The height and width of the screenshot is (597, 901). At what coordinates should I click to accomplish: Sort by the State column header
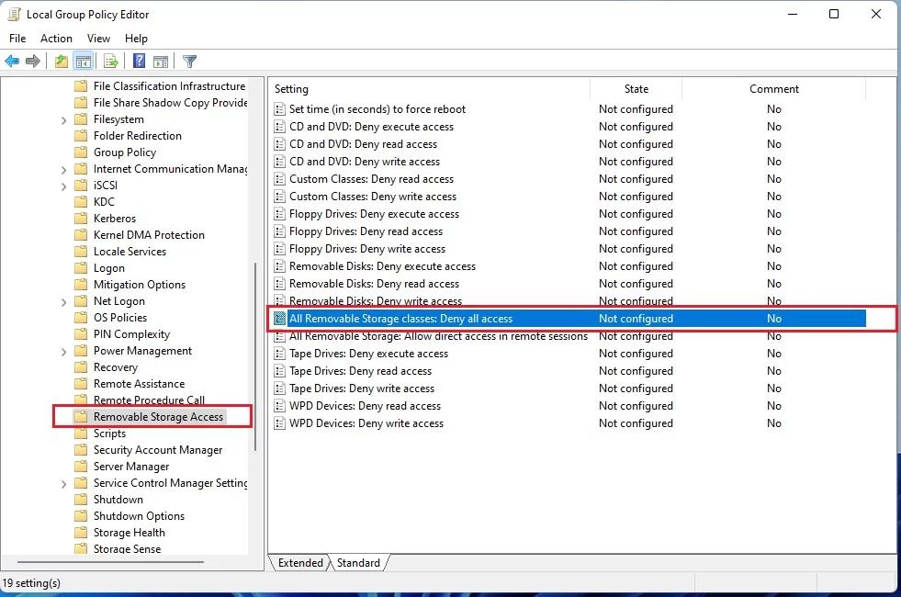tap(636, 89)
